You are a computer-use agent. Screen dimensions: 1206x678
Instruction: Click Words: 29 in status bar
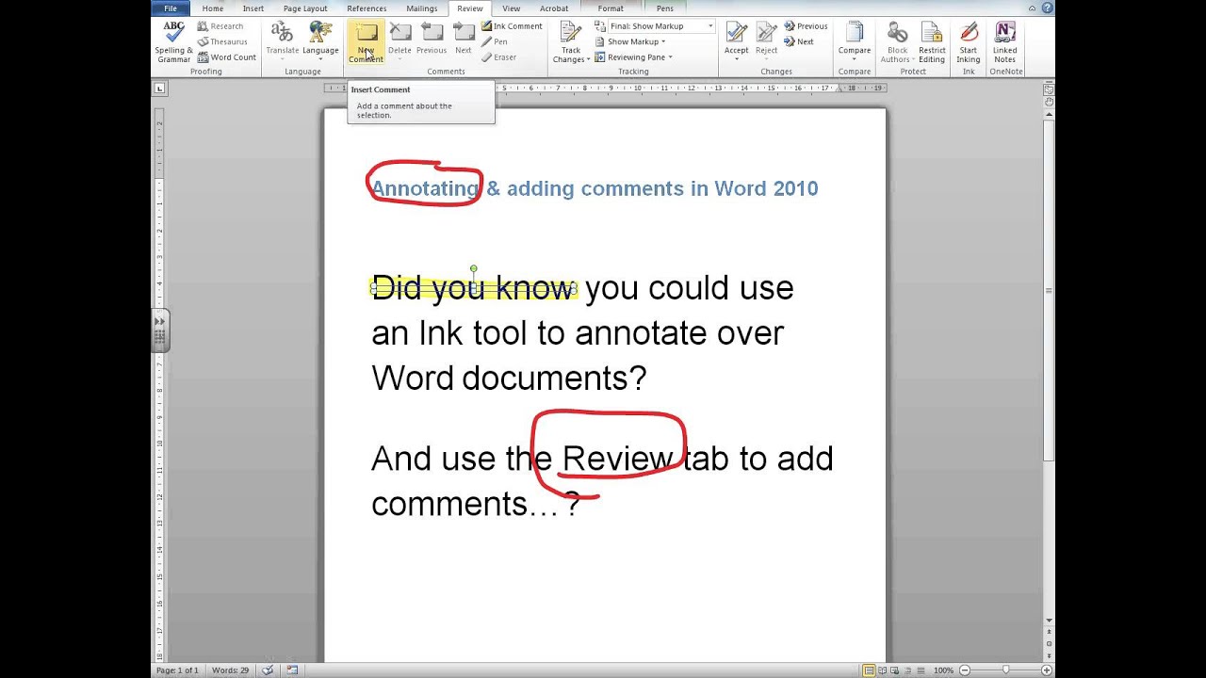(x=230, y=670)
